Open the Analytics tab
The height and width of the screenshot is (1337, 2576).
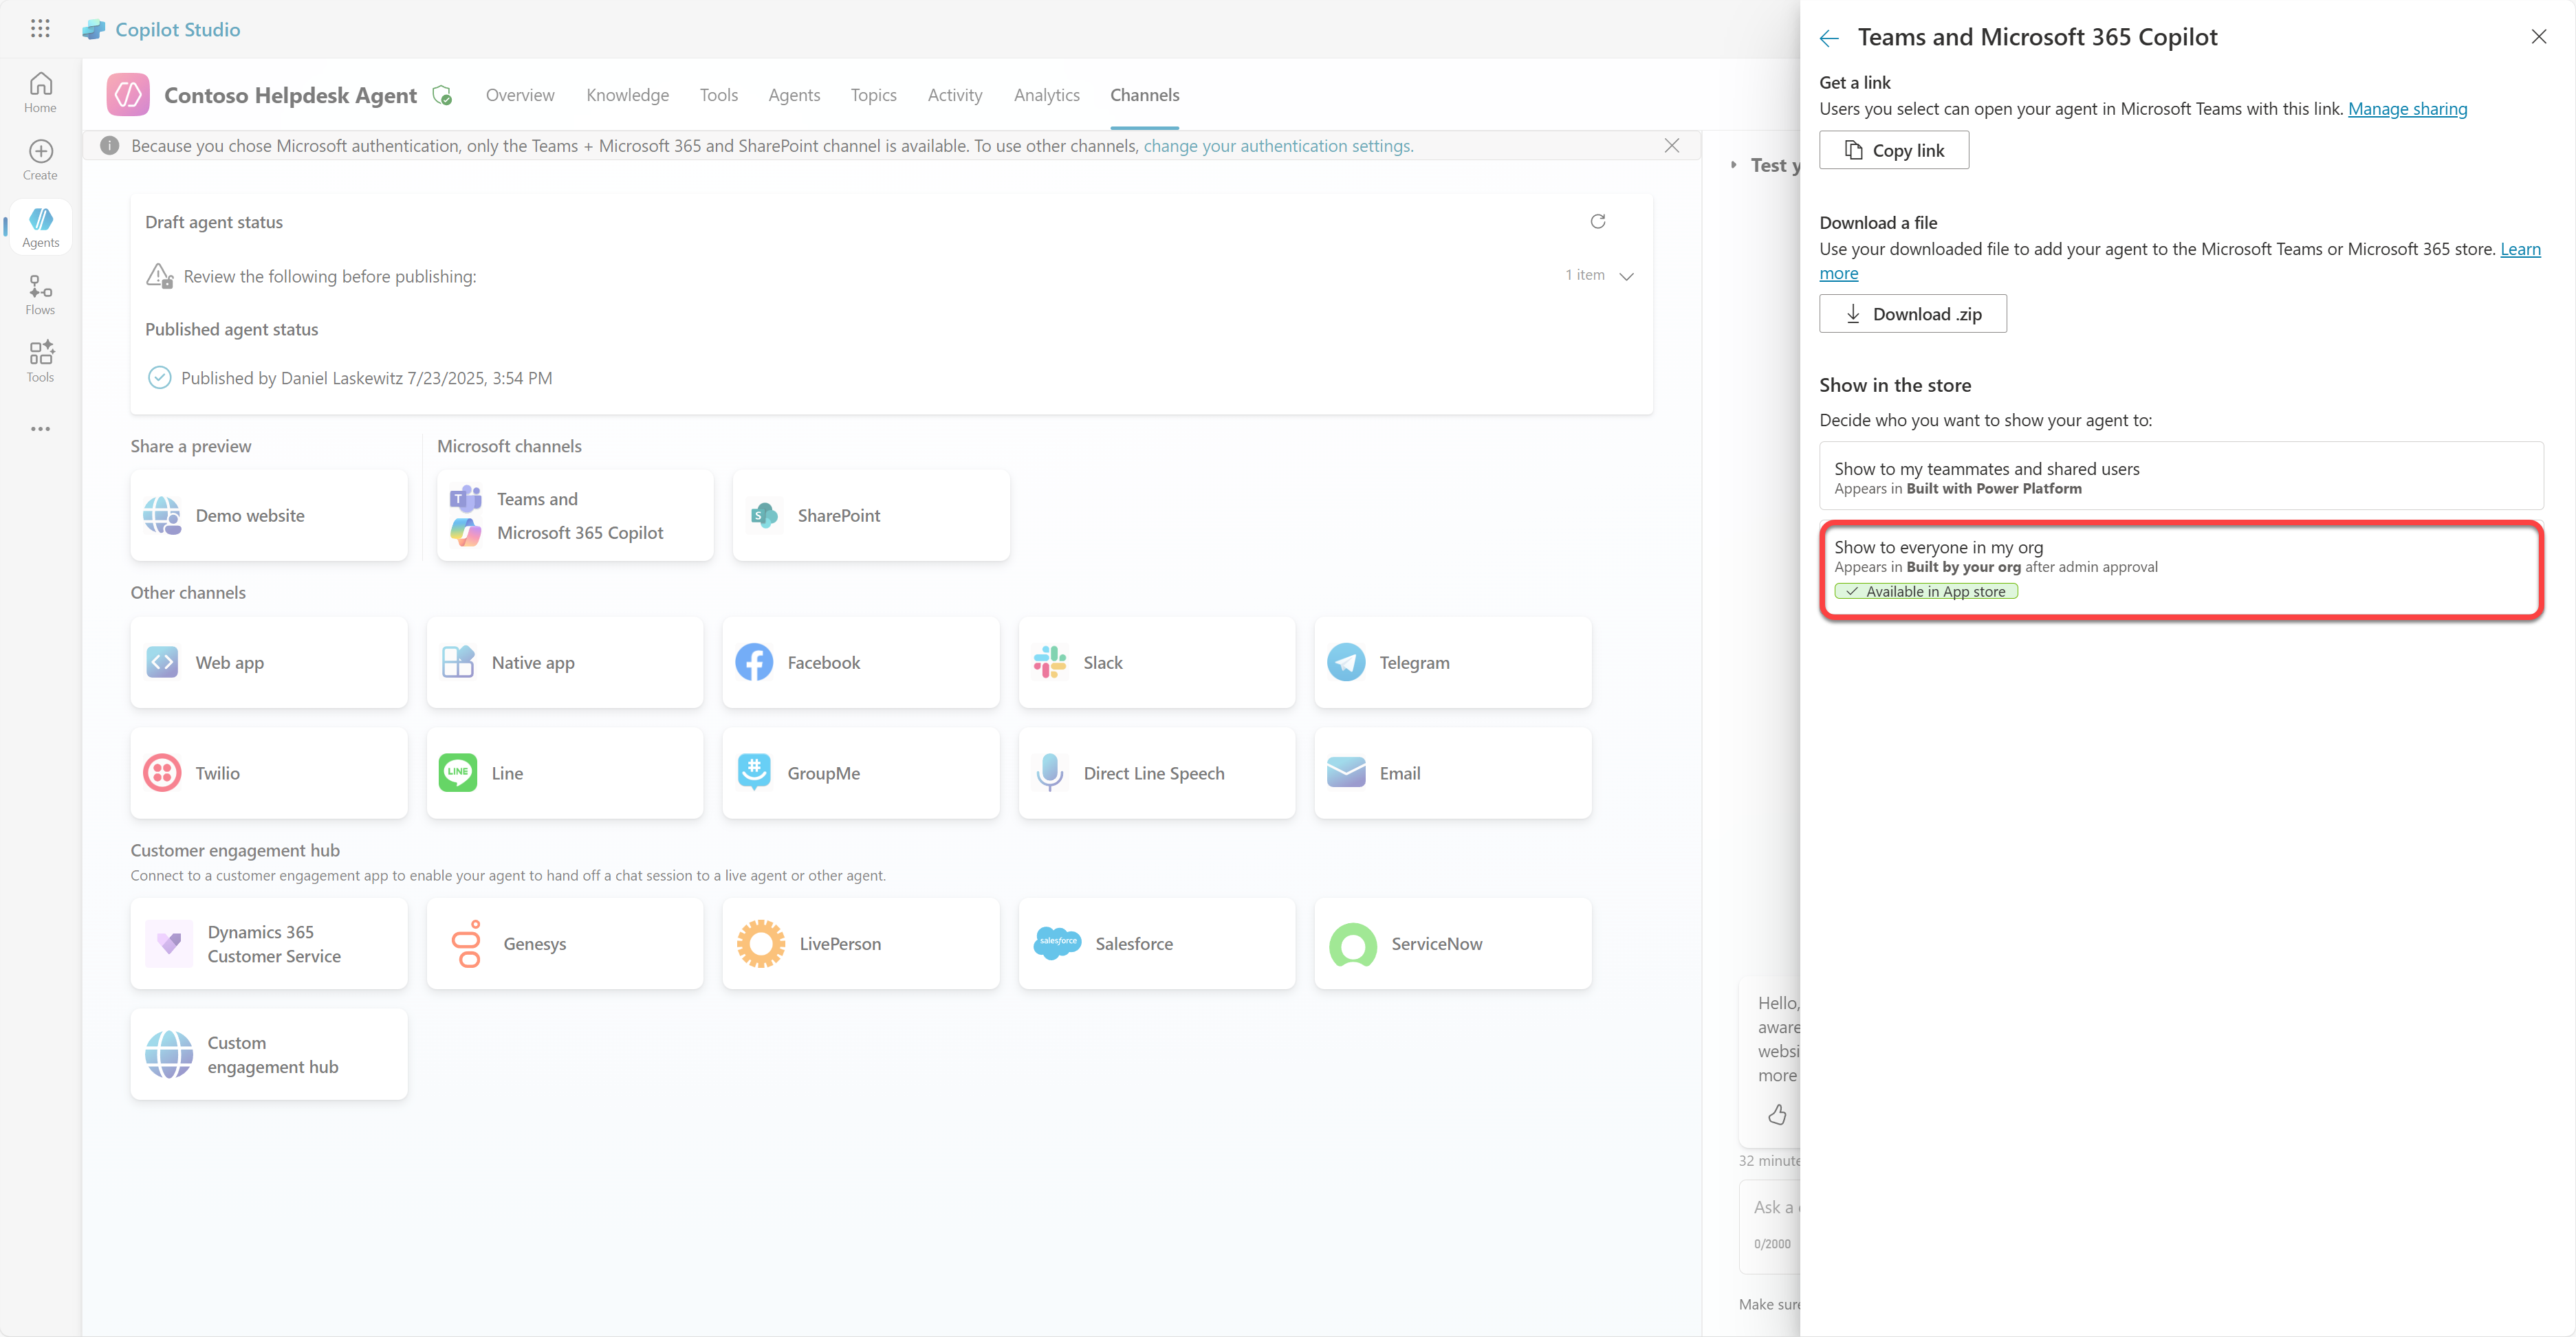(x=1046, y=95)
